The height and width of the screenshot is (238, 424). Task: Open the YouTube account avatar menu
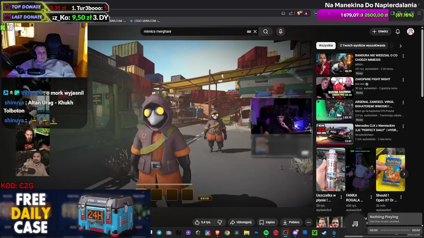click(410, 31)
